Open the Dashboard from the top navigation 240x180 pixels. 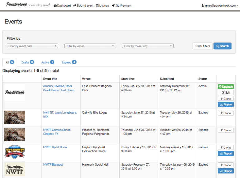click(62, 6)
